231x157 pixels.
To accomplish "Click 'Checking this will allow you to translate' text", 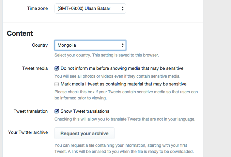I will pos(125,119).
